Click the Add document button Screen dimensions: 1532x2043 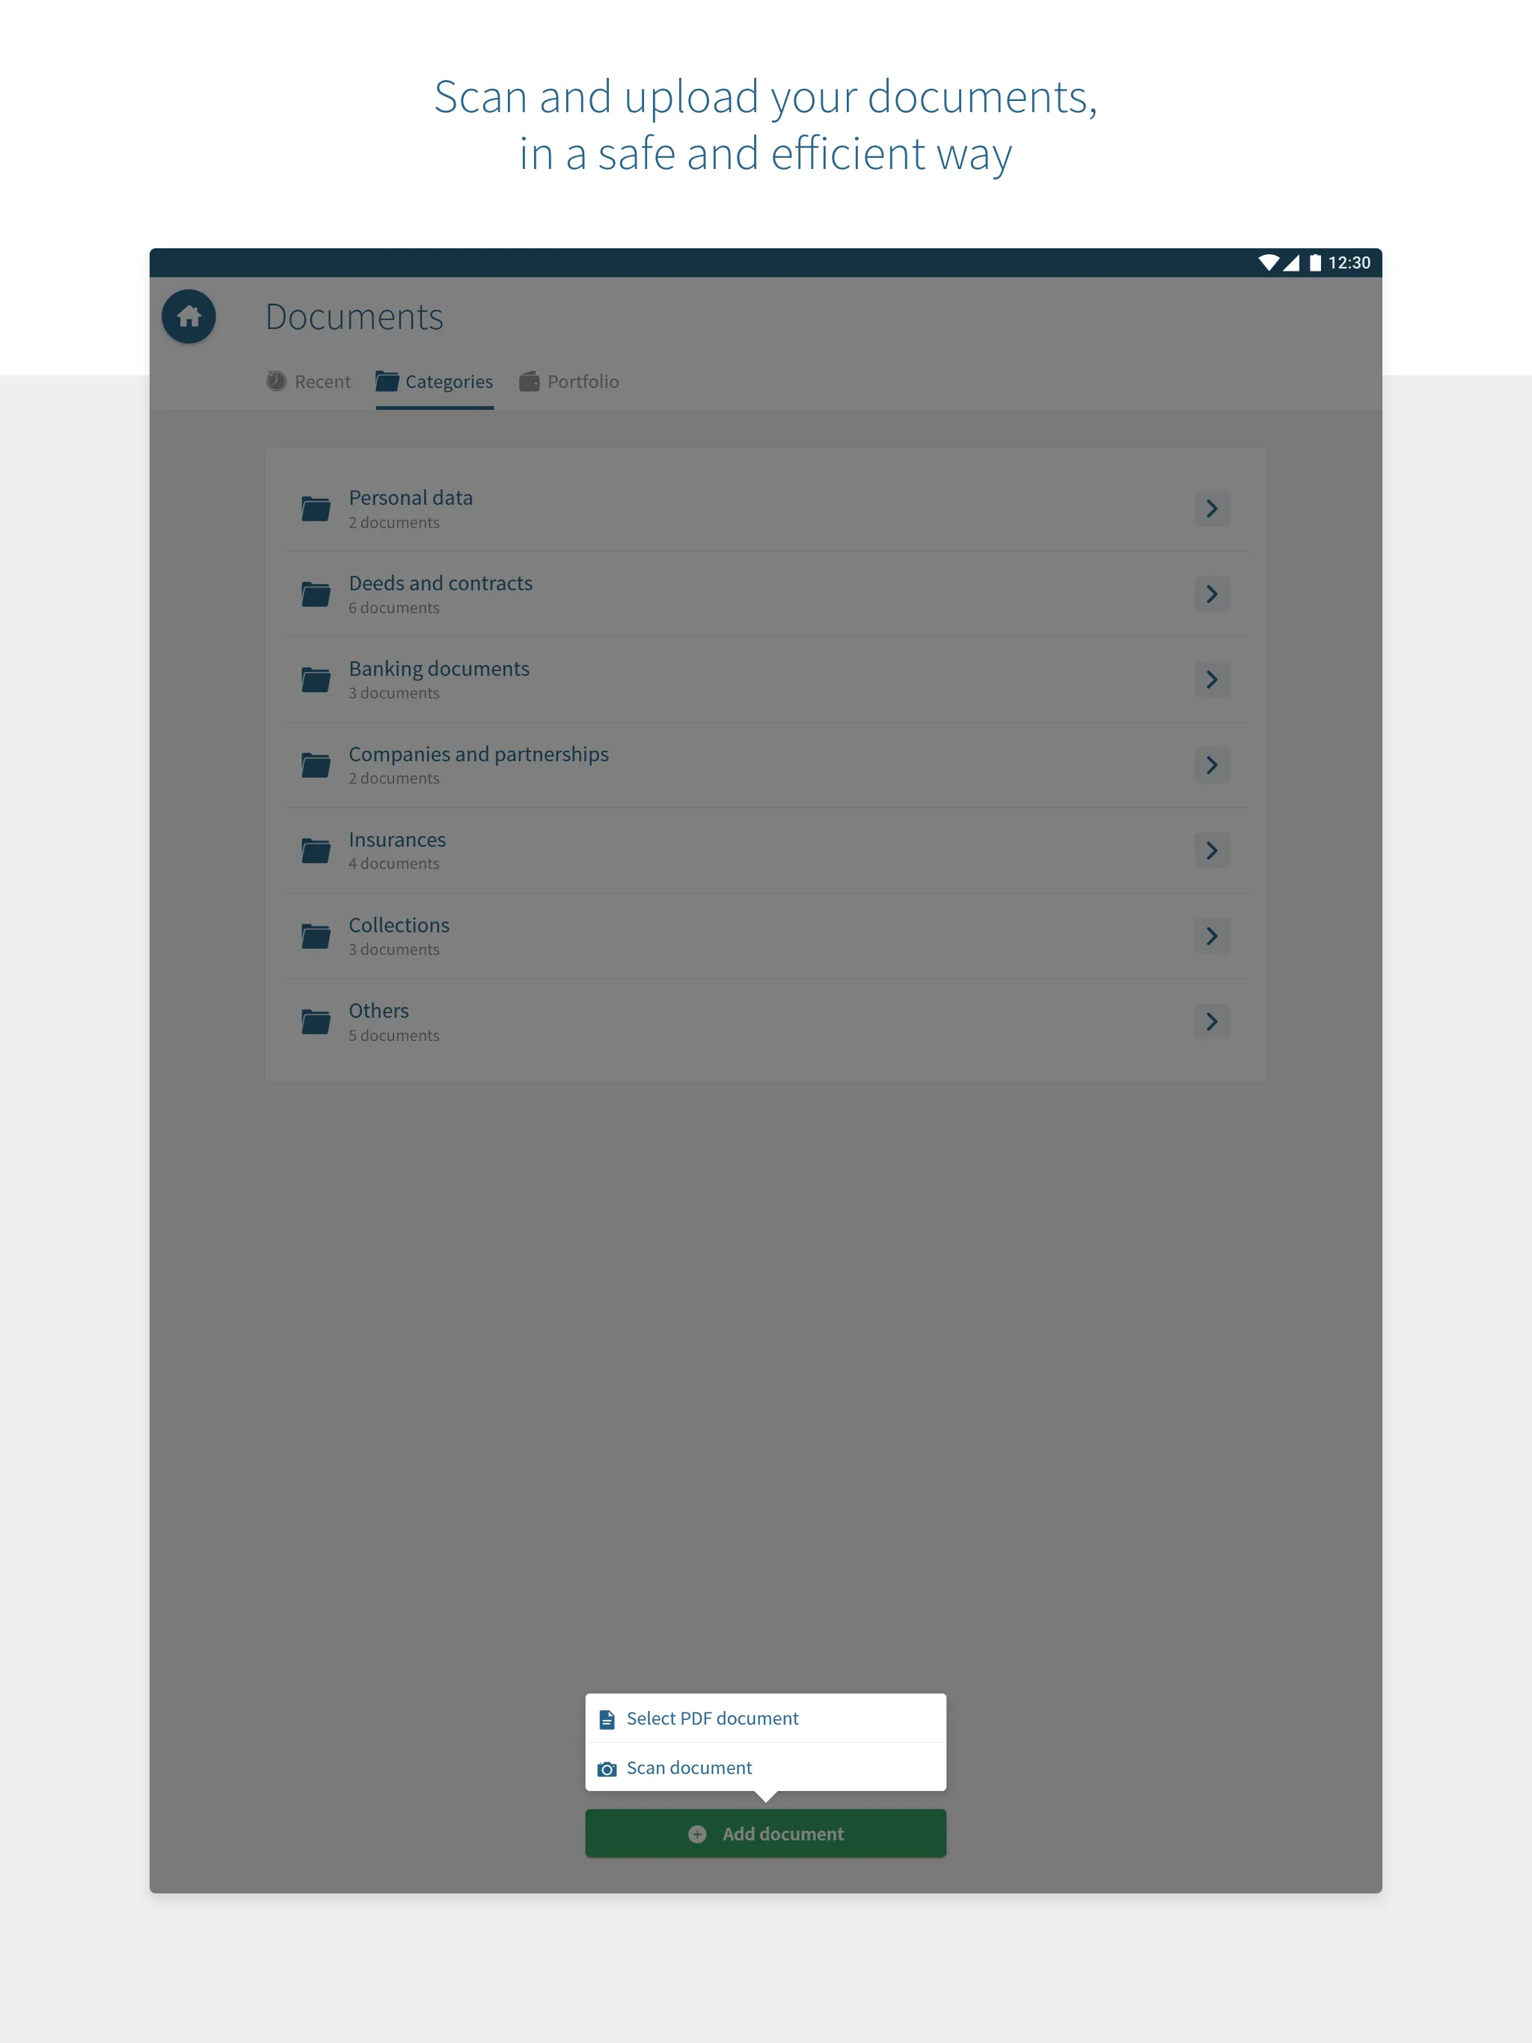[x=766, y=1834]
